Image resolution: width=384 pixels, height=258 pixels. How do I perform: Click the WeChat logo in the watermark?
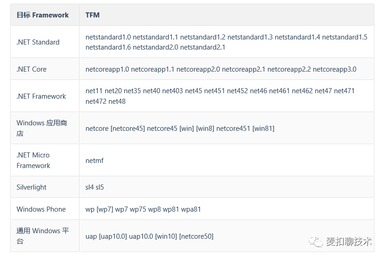pos(316,241)
